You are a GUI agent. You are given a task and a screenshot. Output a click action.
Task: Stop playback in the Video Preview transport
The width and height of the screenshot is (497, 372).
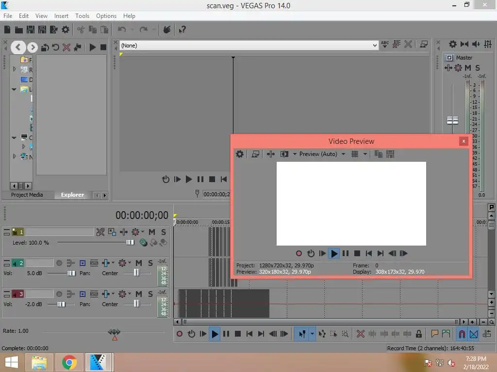click(357, 253)
